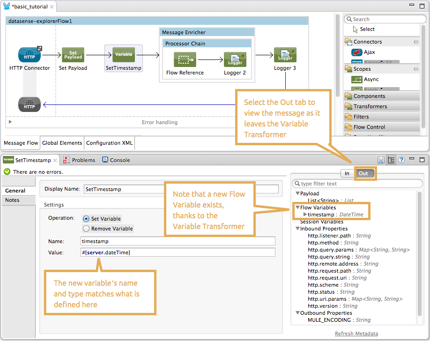
Task: Click the Refresh Metadata link
Action: click(356, 334)
